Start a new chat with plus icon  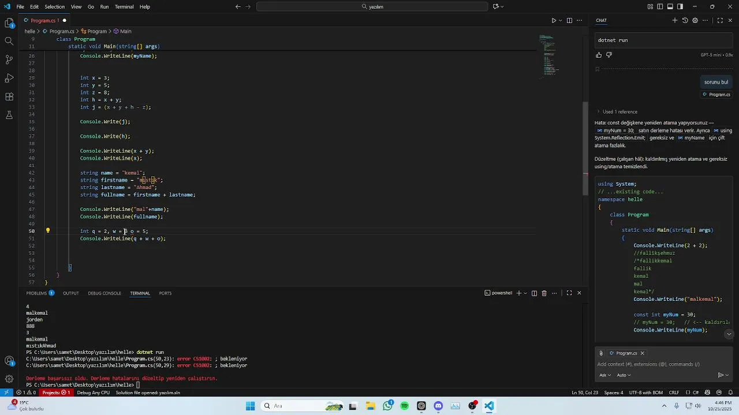(x=674, y=21)
